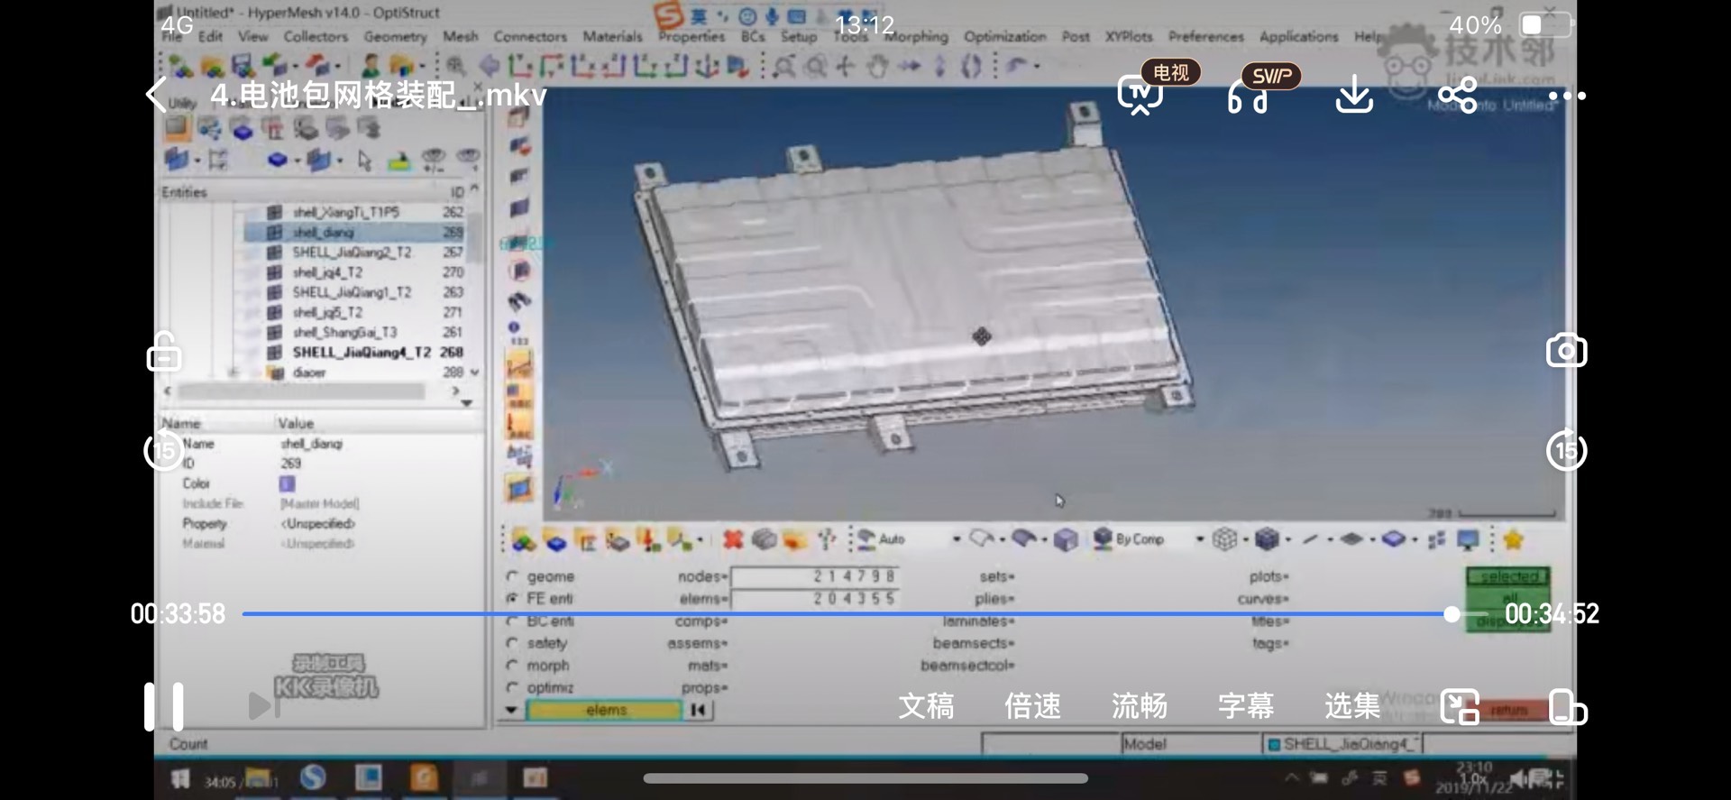Image resolution: width=1731 pixels, height=800 pixels.
Task: Select the shell_XiangTi_T1P5 component row
Action: [357, 212]
